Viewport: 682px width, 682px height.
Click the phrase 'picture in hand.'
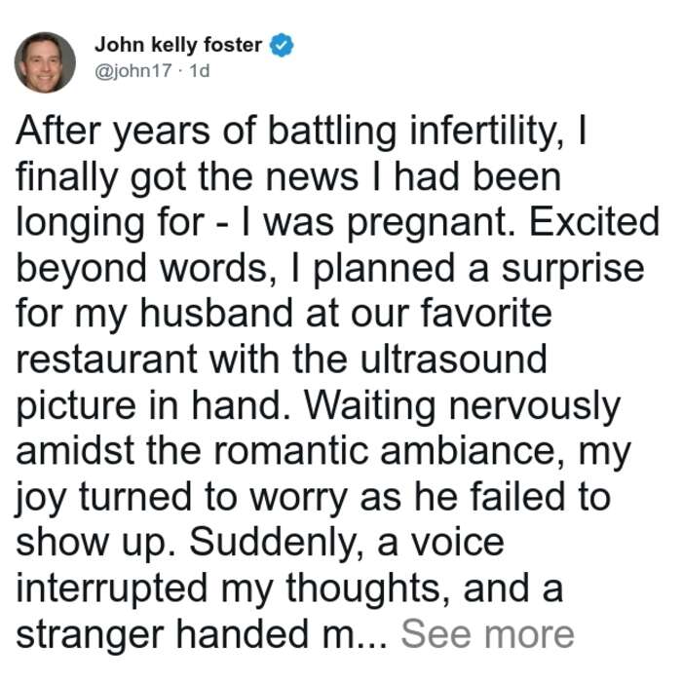coord(154,406)
